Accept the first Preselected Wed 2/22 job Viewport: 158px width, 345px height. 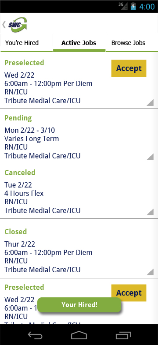click(x=129, y=68)
